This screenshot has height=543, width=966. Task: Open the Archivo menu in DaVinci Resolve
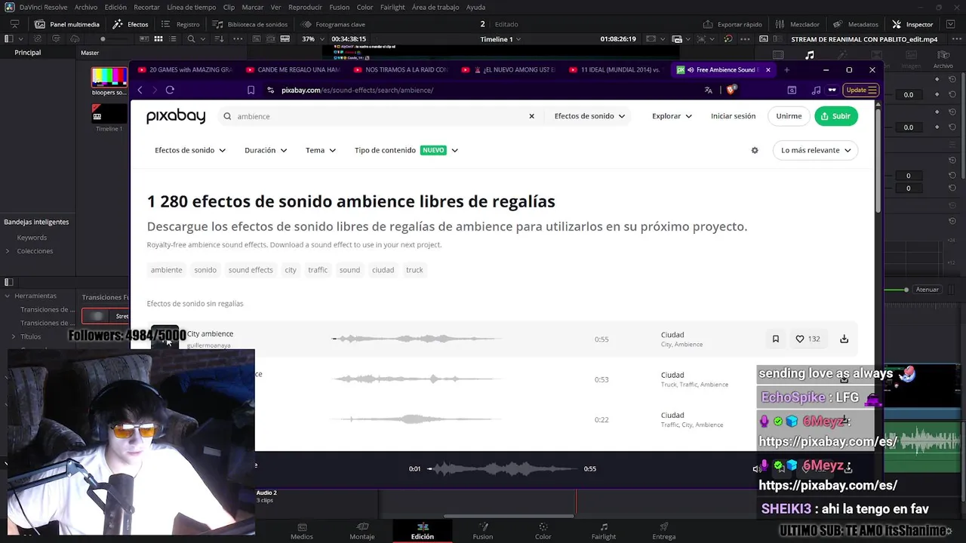pyautogui.click(x=85, y=7)
